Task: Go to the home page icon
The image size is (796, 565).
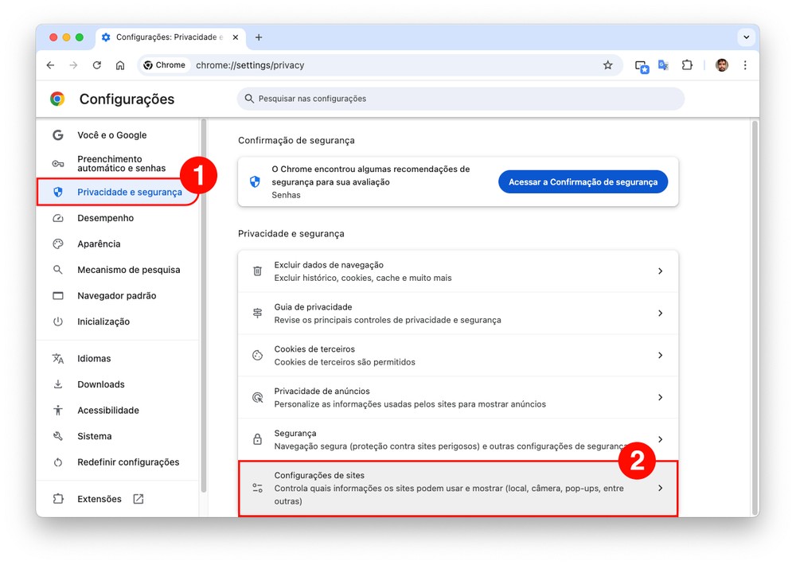Action: tap(120, 65)
